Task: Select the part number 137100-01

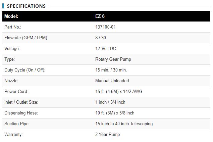Action: coord(105,27)
